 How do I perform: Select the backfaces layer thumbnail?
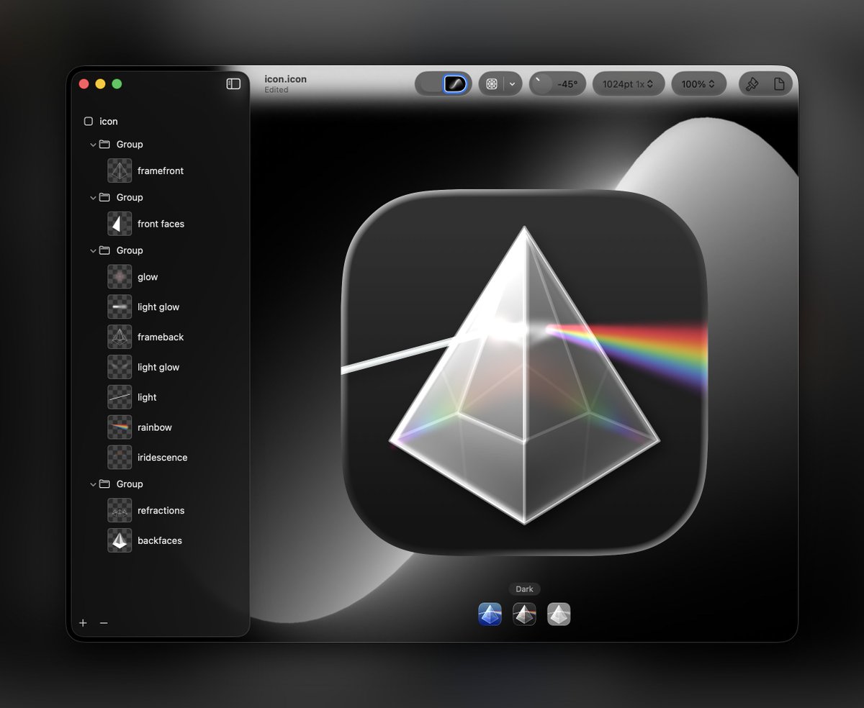(x=120, y=540)
